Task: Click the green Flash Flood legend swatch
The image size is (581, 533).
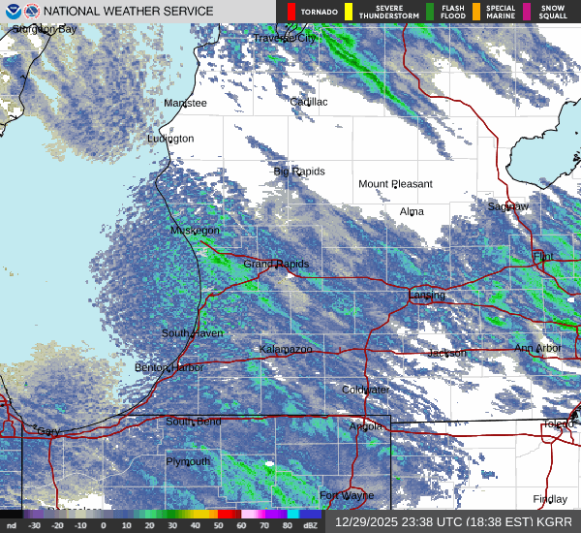Action: click(x=430, y=12)
